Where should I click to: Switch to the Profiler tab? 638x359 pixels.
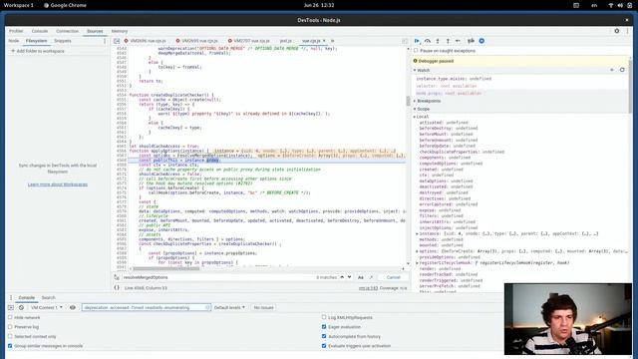16,31
